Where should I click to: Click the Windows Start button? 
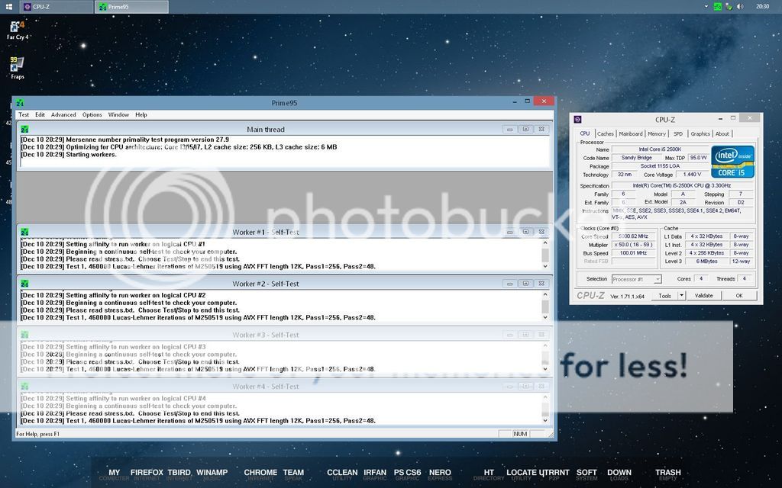[8, 6]
